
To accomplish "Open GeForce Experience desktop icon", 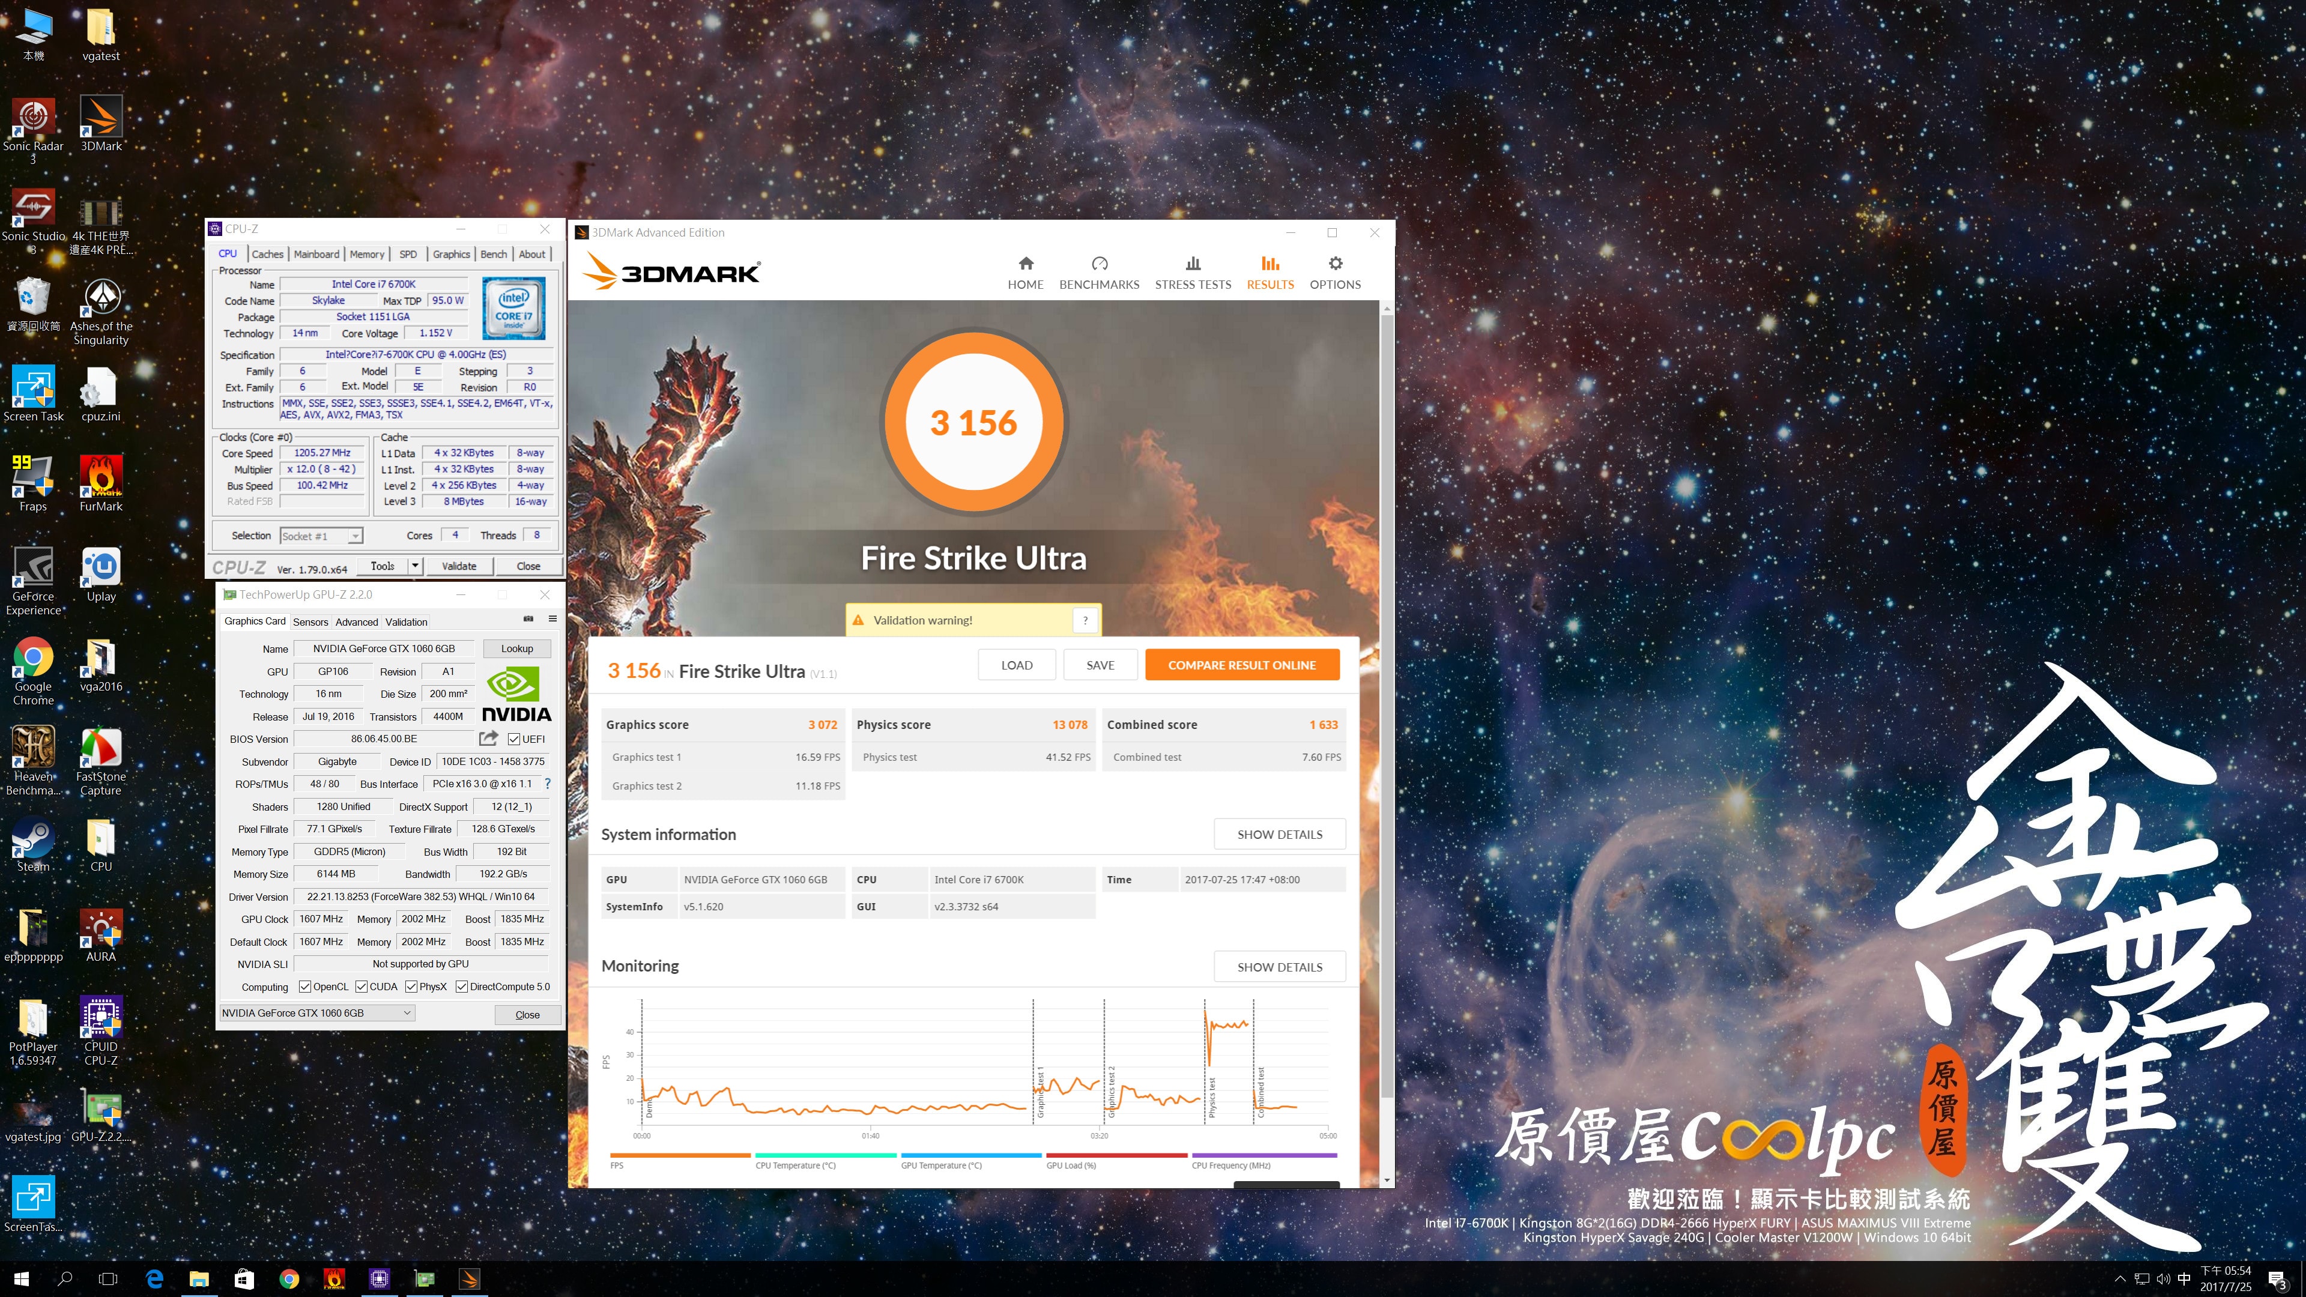I will click(33, 581).
